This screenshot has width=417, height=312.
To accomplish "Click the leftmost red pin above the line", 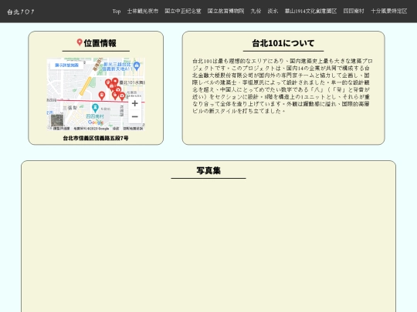I will pos(102,96).
